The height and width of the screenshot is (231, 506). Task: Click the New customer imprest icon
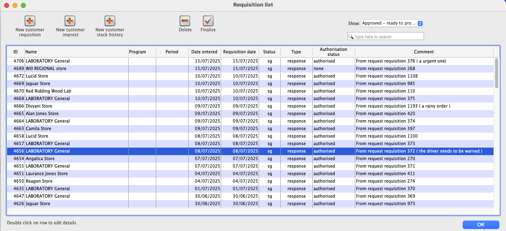tap(70, 21)
